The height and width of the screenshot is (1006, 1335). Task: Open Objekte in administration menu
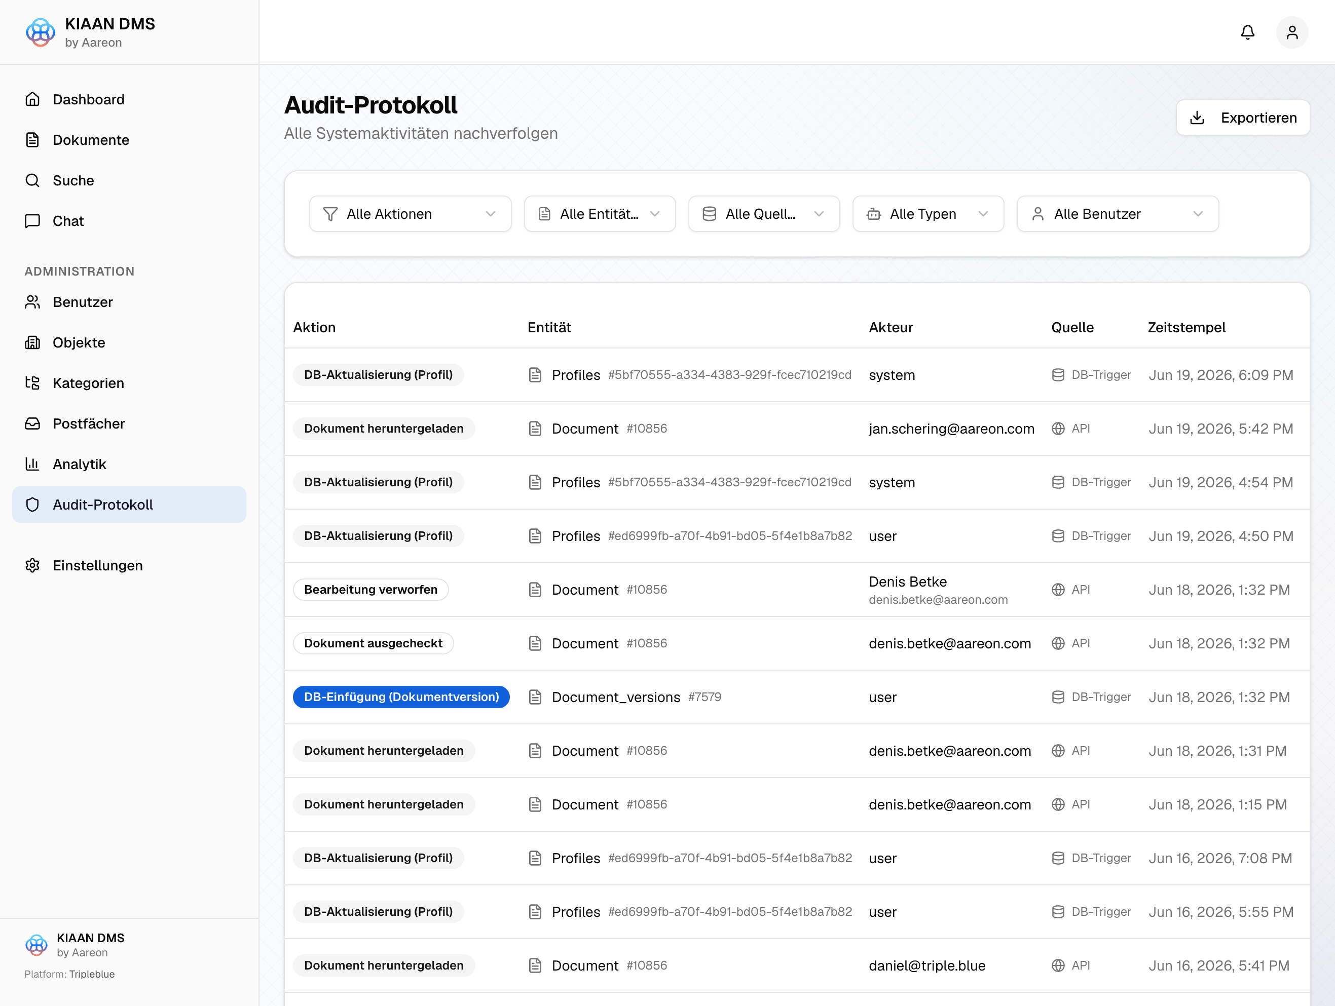pos(129,342)
